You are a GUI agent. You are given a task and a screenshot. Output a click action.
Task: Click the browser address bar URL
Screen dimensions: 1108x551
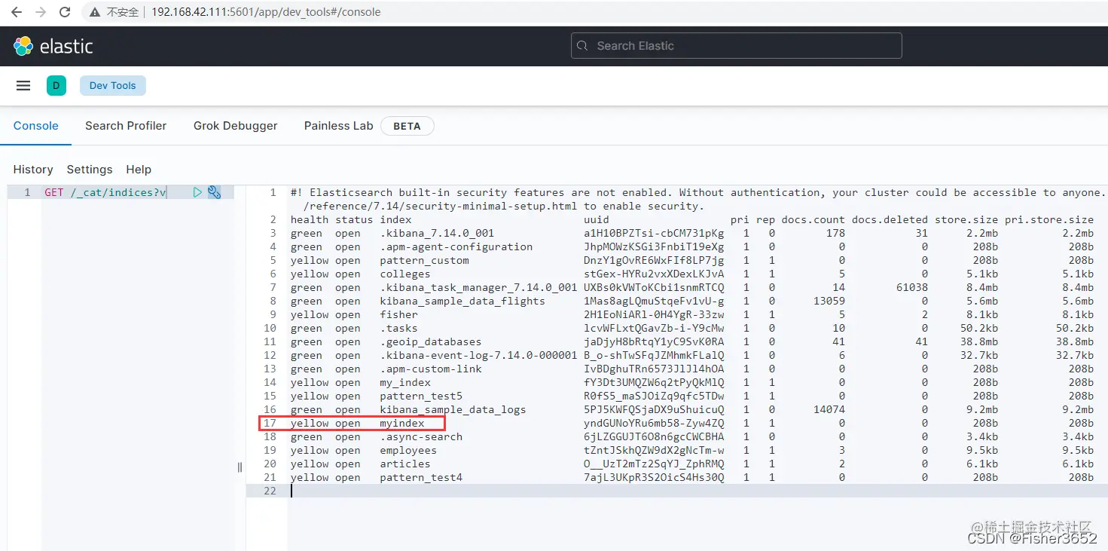coord(266,12)
